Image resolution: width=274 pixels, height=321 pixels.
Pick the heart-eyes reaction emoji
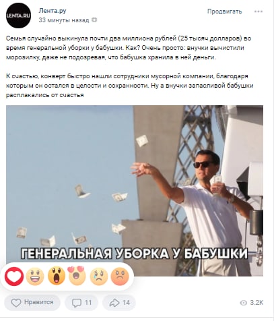(x=77, y=276)
